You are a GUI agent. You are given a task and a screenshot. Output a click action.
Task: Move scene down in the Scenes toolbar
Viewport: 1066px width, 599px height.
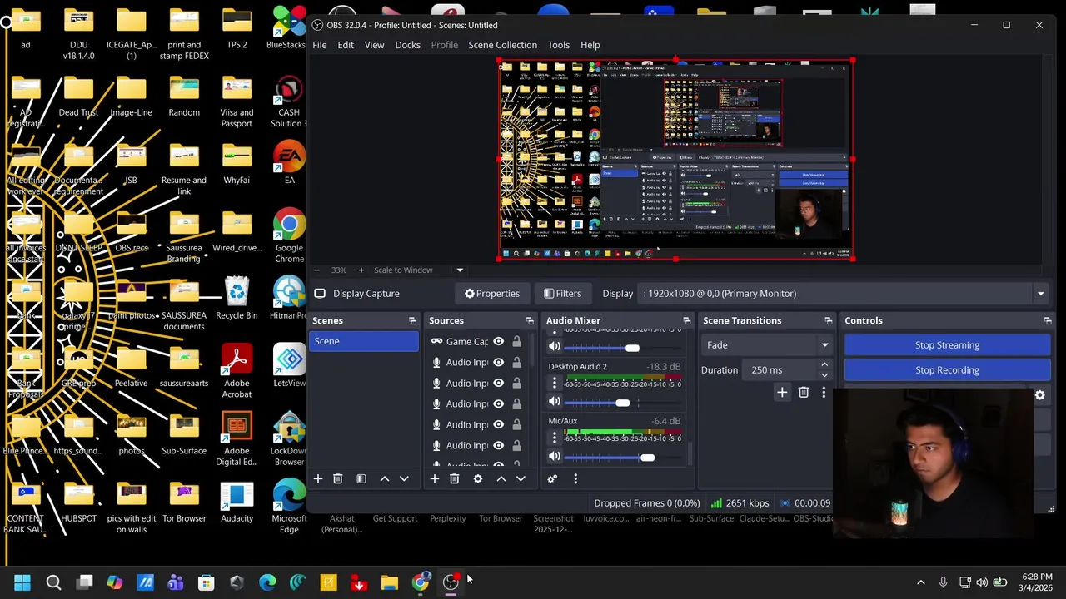(405, 478)
